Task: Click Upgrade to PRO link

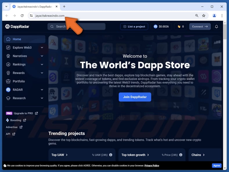Action: (x=22, y=113)
